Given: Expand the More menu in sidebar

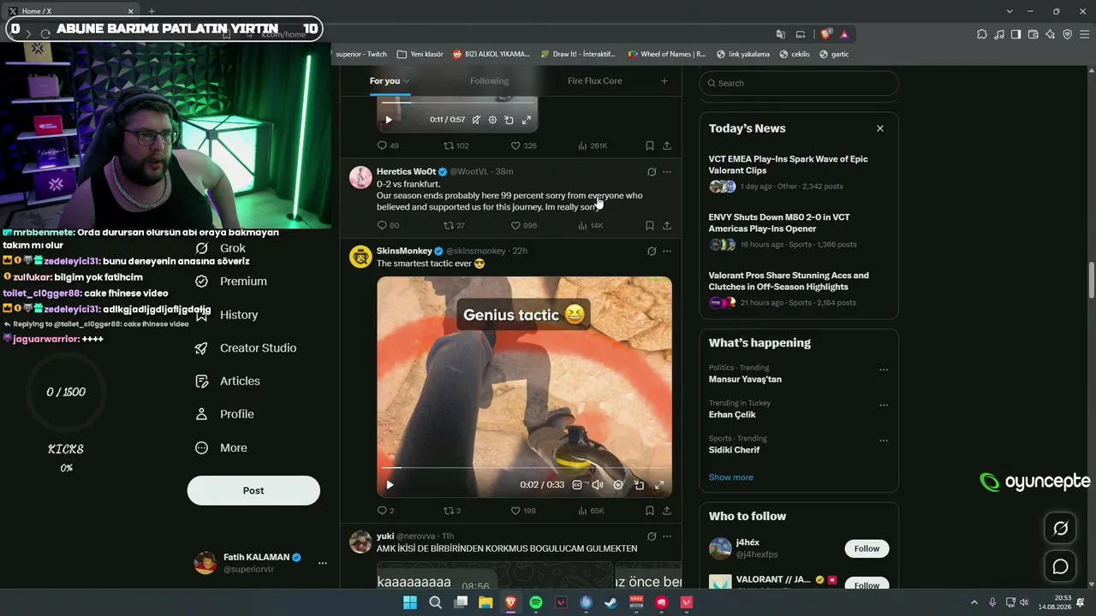Looking at the screenshot, I should coord(221,448).
